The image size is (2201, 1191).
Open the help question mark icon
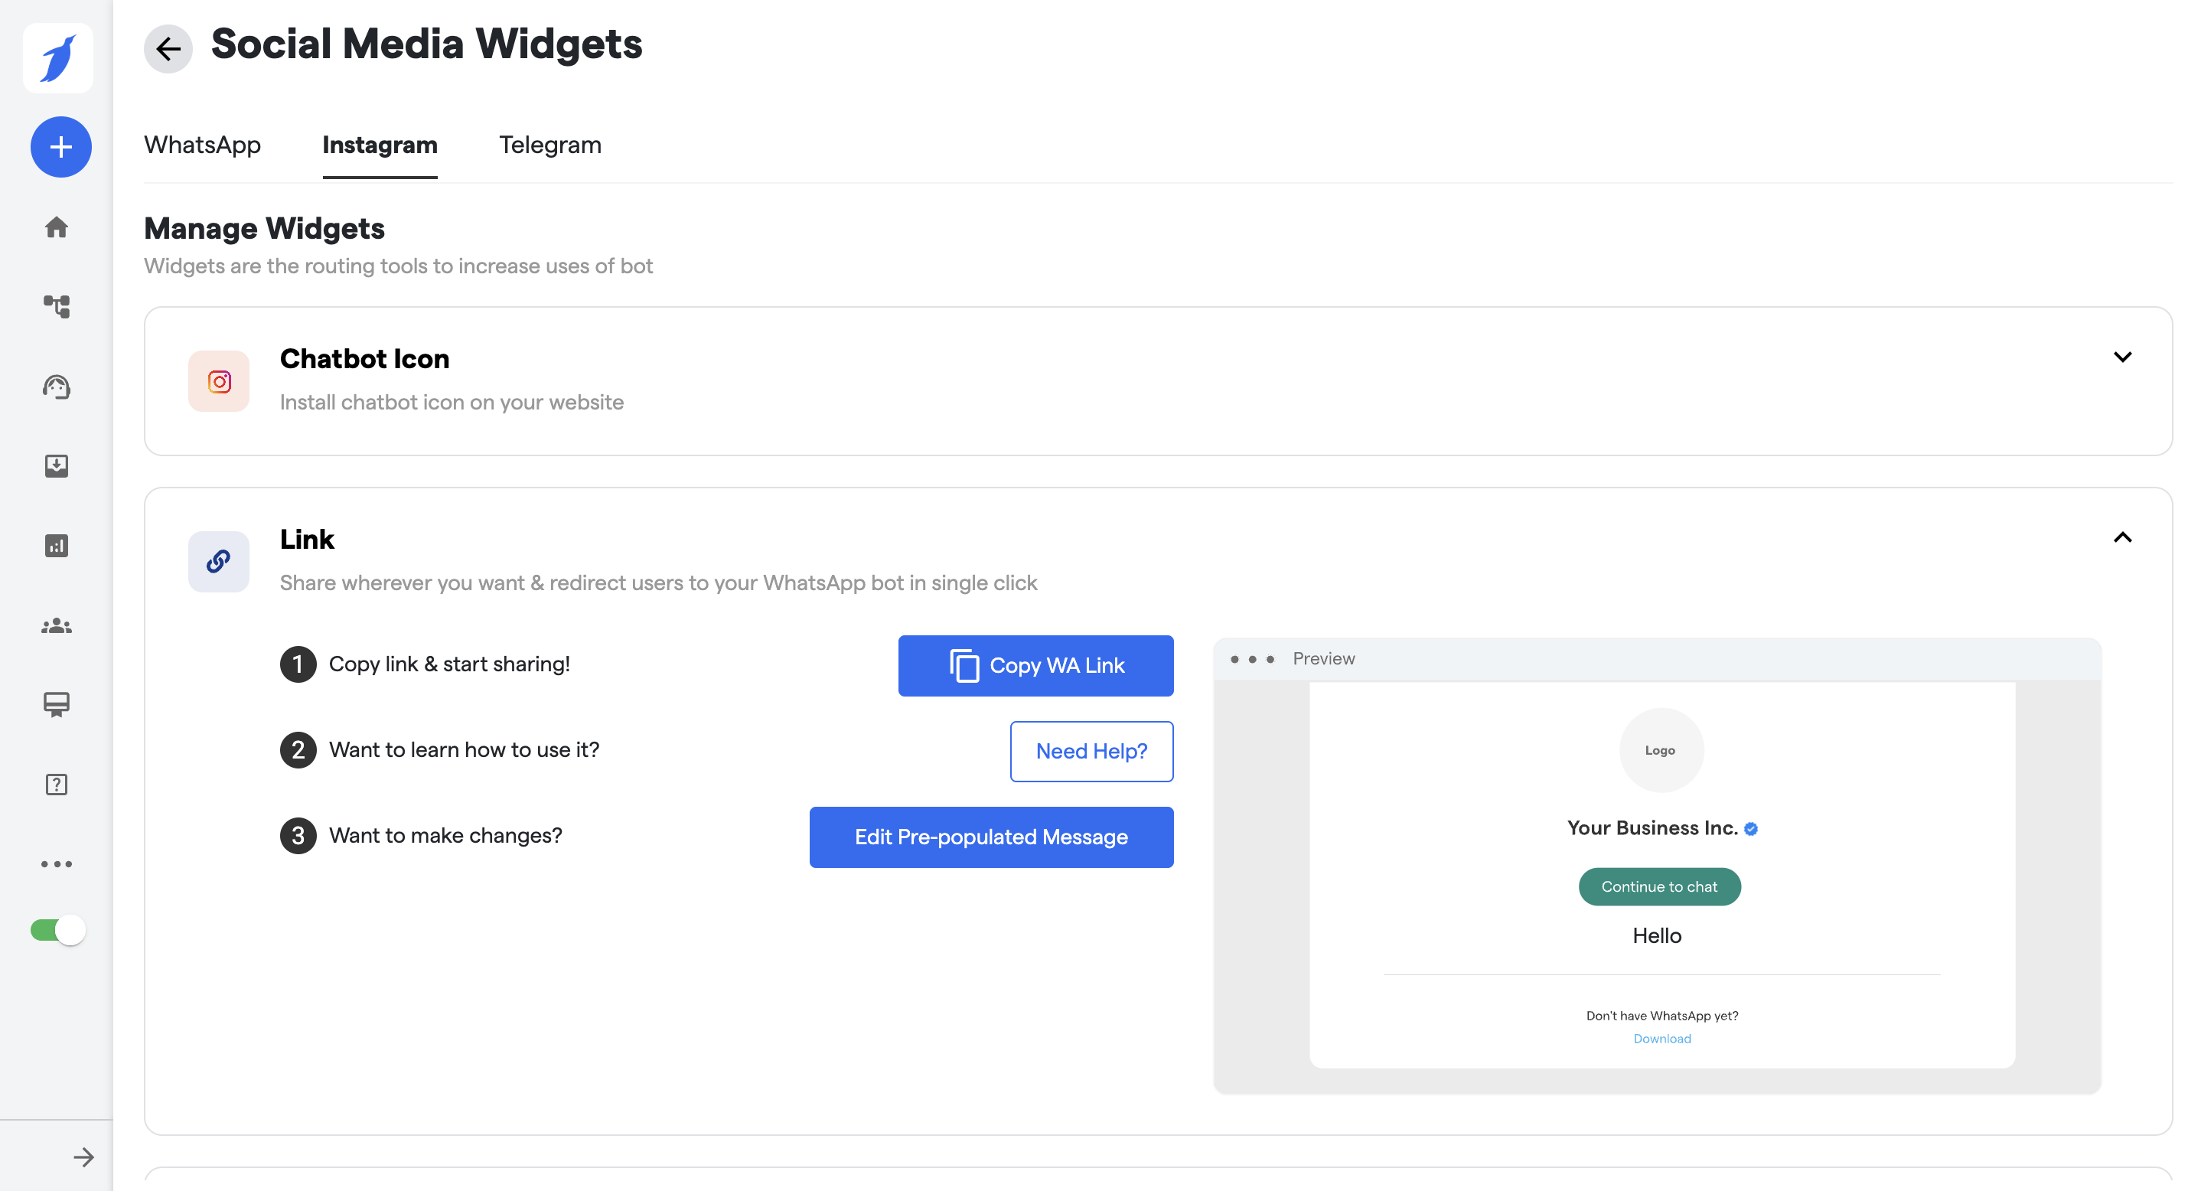click(57, 785)
